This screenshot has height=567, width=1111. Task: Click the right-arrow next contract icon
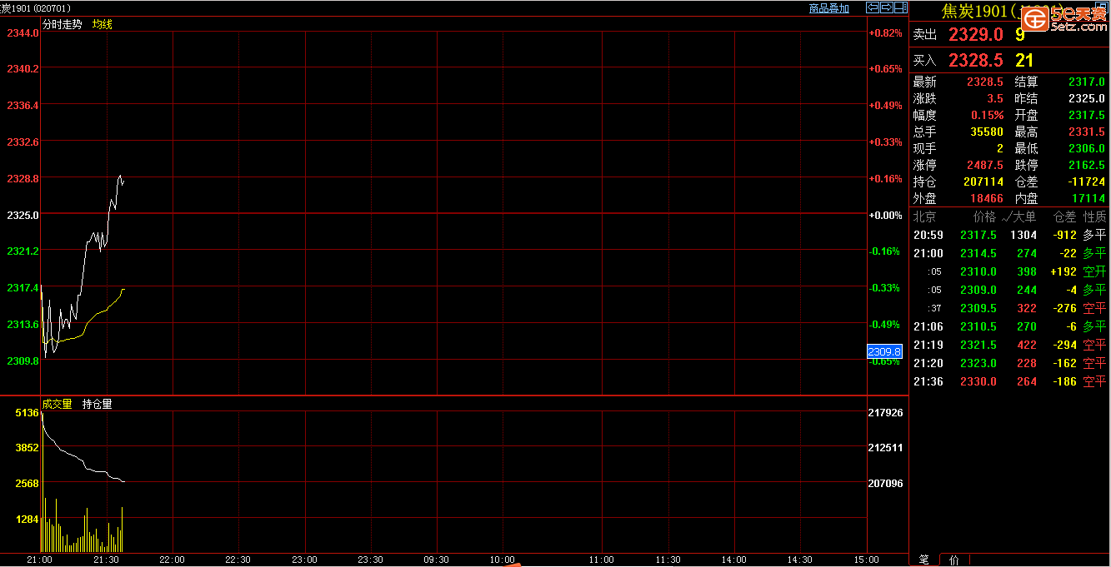tap(886, 7)
